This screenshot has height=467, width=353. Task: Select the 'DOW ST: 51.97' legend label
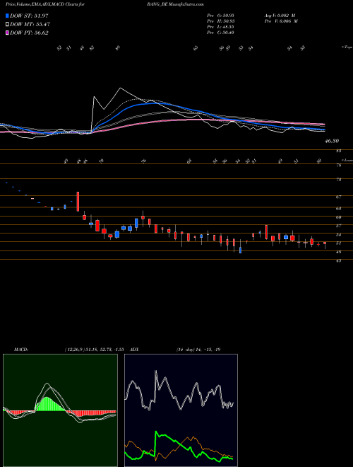(29, 16)
